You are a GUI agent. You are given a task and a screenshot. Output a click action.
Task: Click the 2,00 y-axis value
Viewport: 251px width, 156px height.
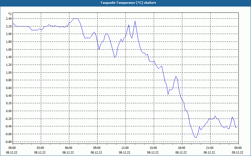tap(8, 34)
